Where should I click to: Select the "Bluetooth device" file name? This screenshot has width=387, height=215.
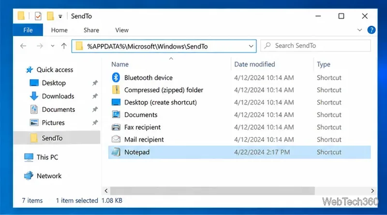click(x=149, y=78)
